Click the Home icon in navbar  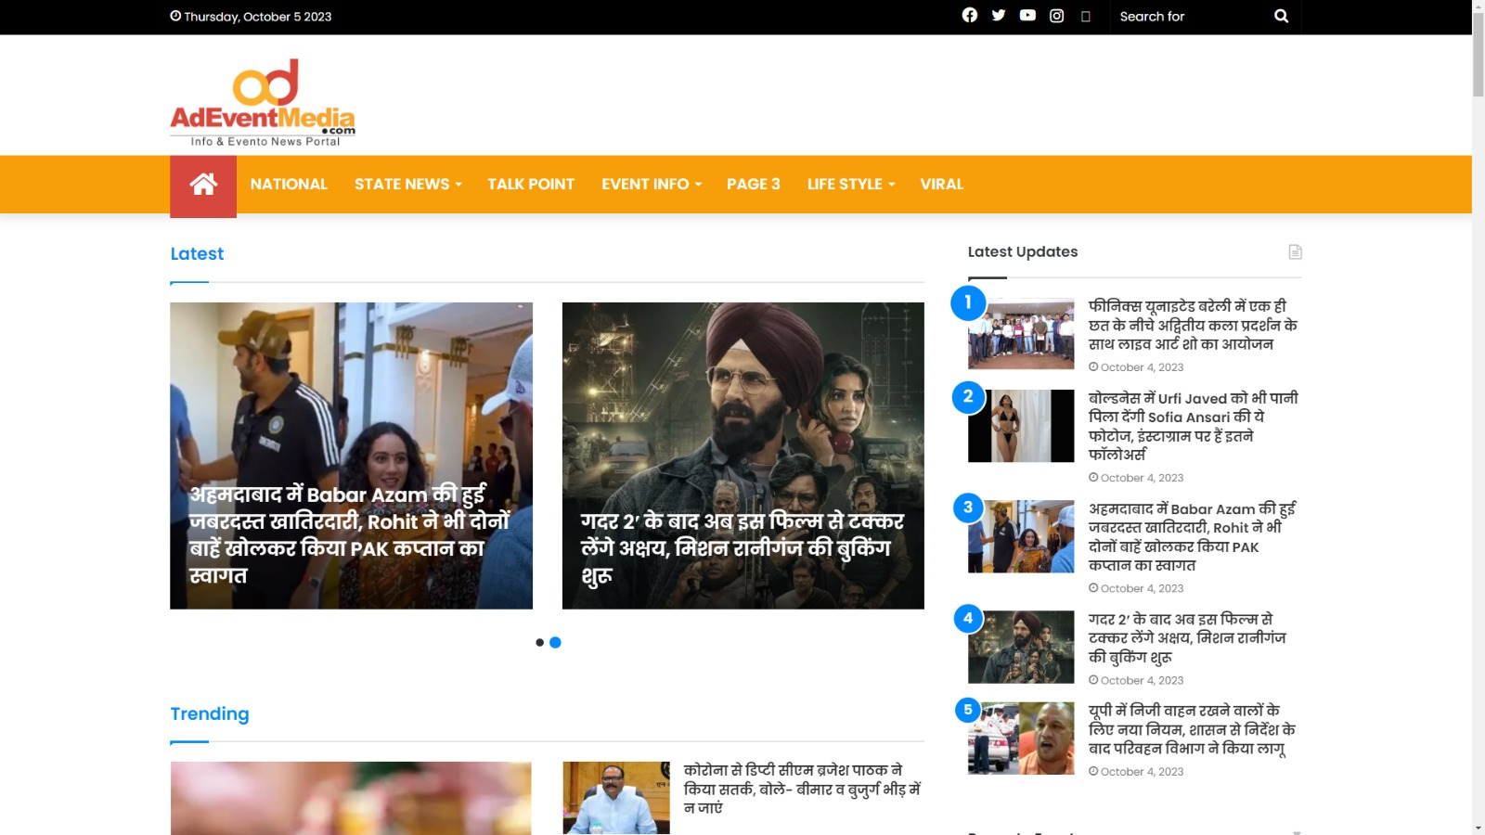click(203, 185)
